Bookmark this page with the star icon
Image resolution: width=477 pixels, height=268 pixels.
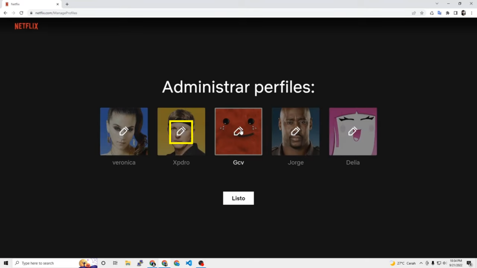point(421,13)
